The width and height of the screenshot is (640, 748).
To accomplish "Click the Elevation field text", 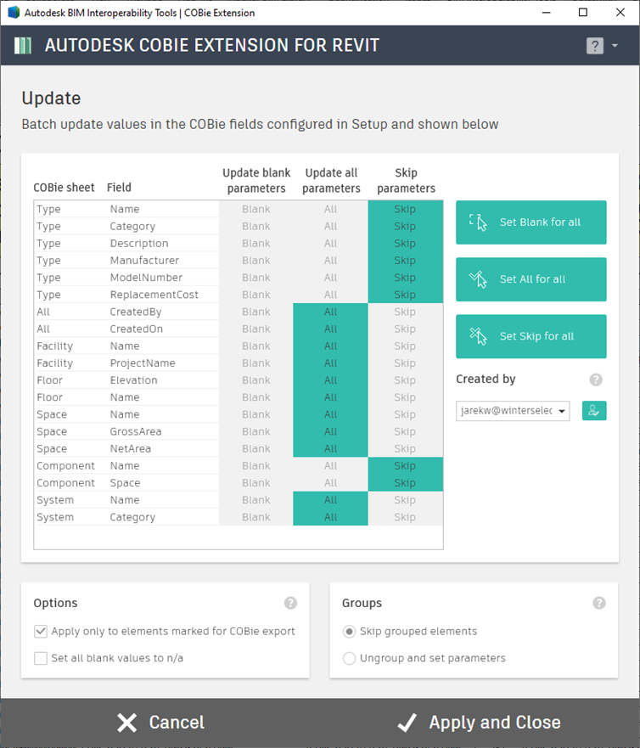I will tap(133, 380).
